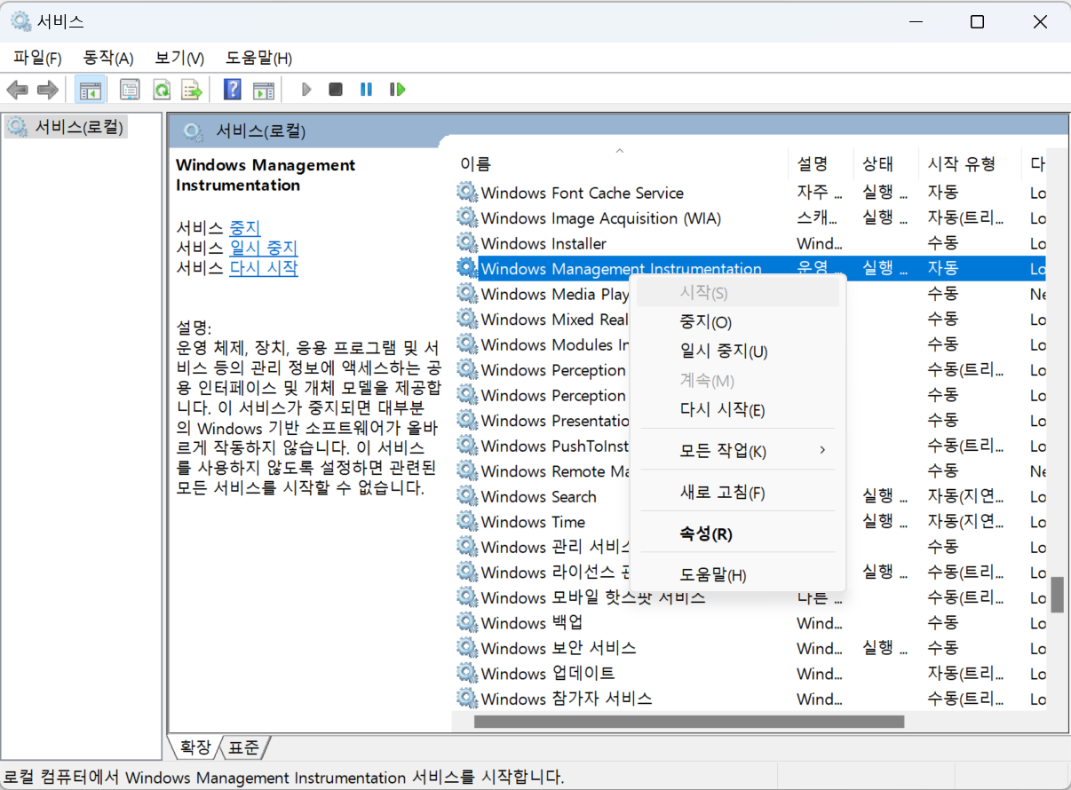Expand 모든 작업(K) submenu
The width and height of the screenshot is (1071, 790).
737,451
